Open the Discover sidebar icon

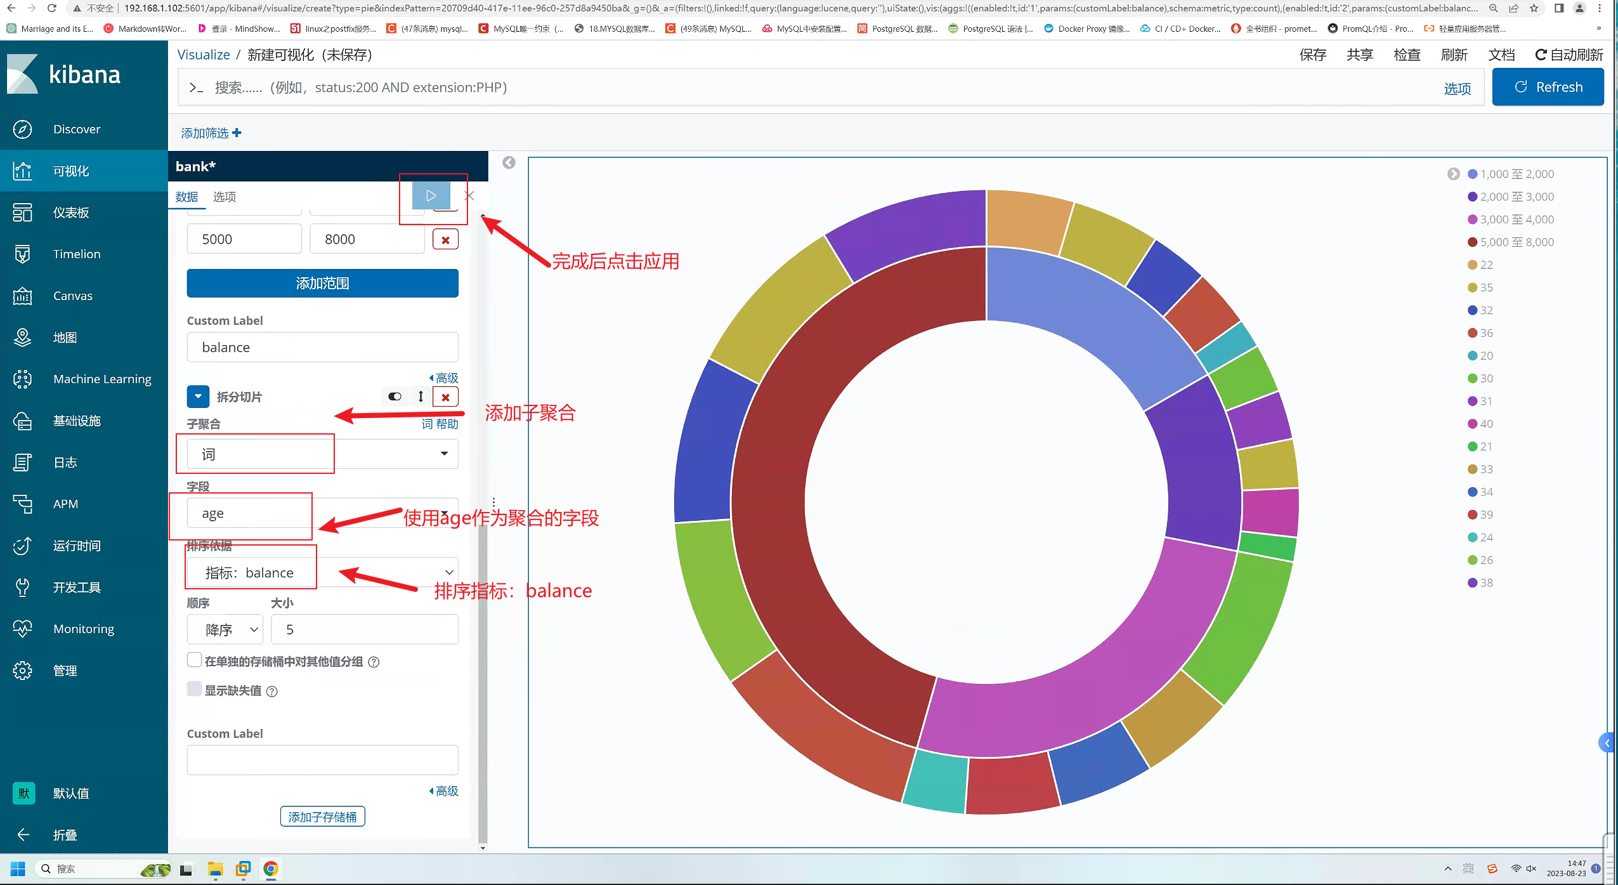[22, 129]
